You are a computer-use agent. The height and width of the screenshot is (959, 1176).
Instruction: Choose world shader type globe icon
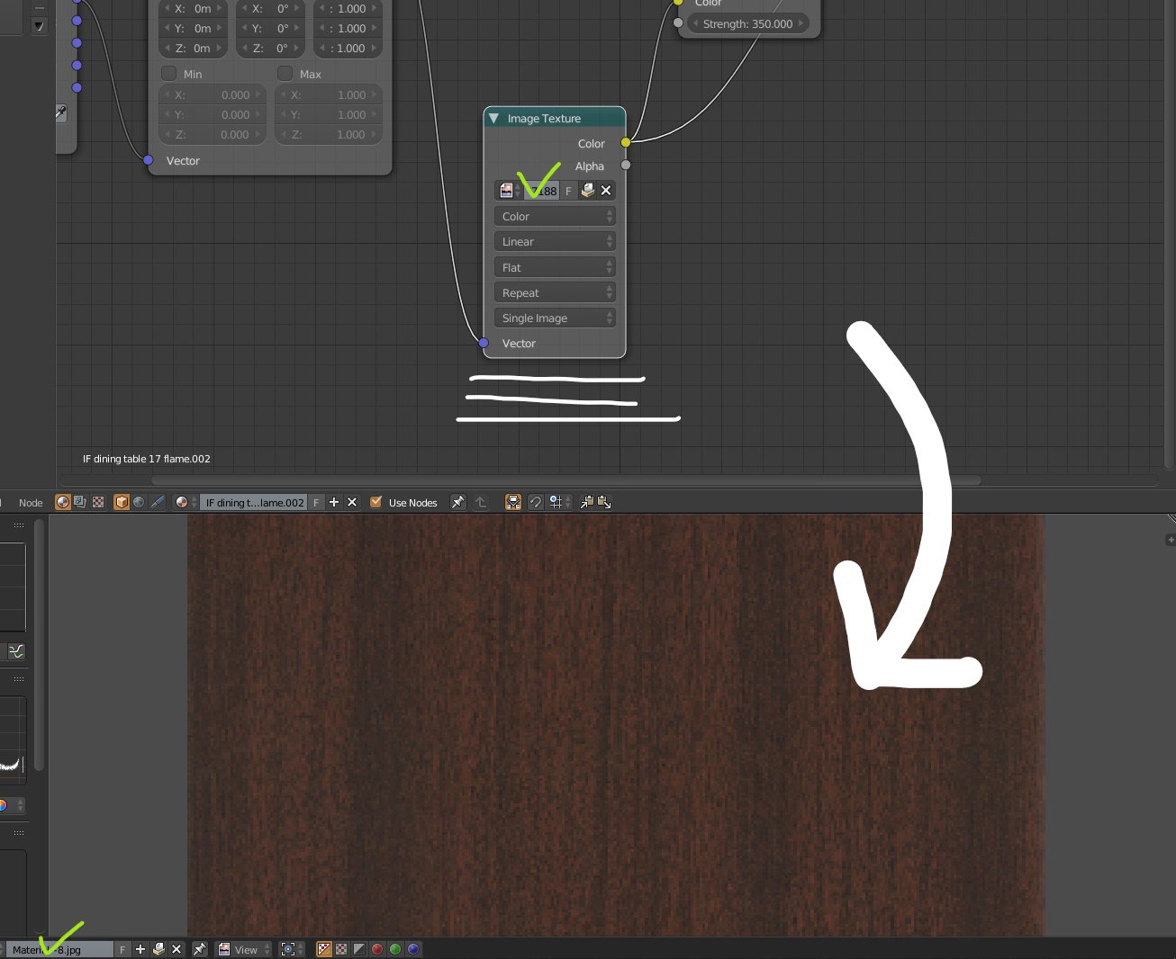coord(139,502)
